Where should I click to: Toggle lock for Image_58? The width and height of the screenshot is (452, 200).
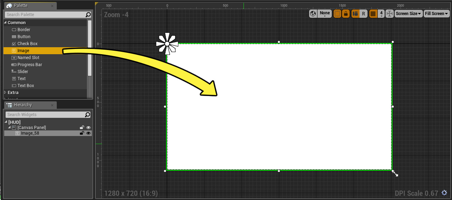(x=82, y=133)
